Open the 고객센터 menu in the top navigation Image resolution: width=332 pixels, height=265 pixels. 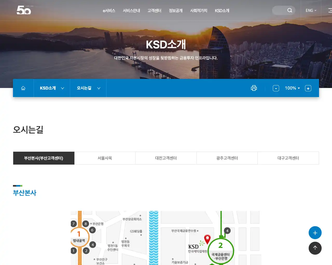[154, 11]
